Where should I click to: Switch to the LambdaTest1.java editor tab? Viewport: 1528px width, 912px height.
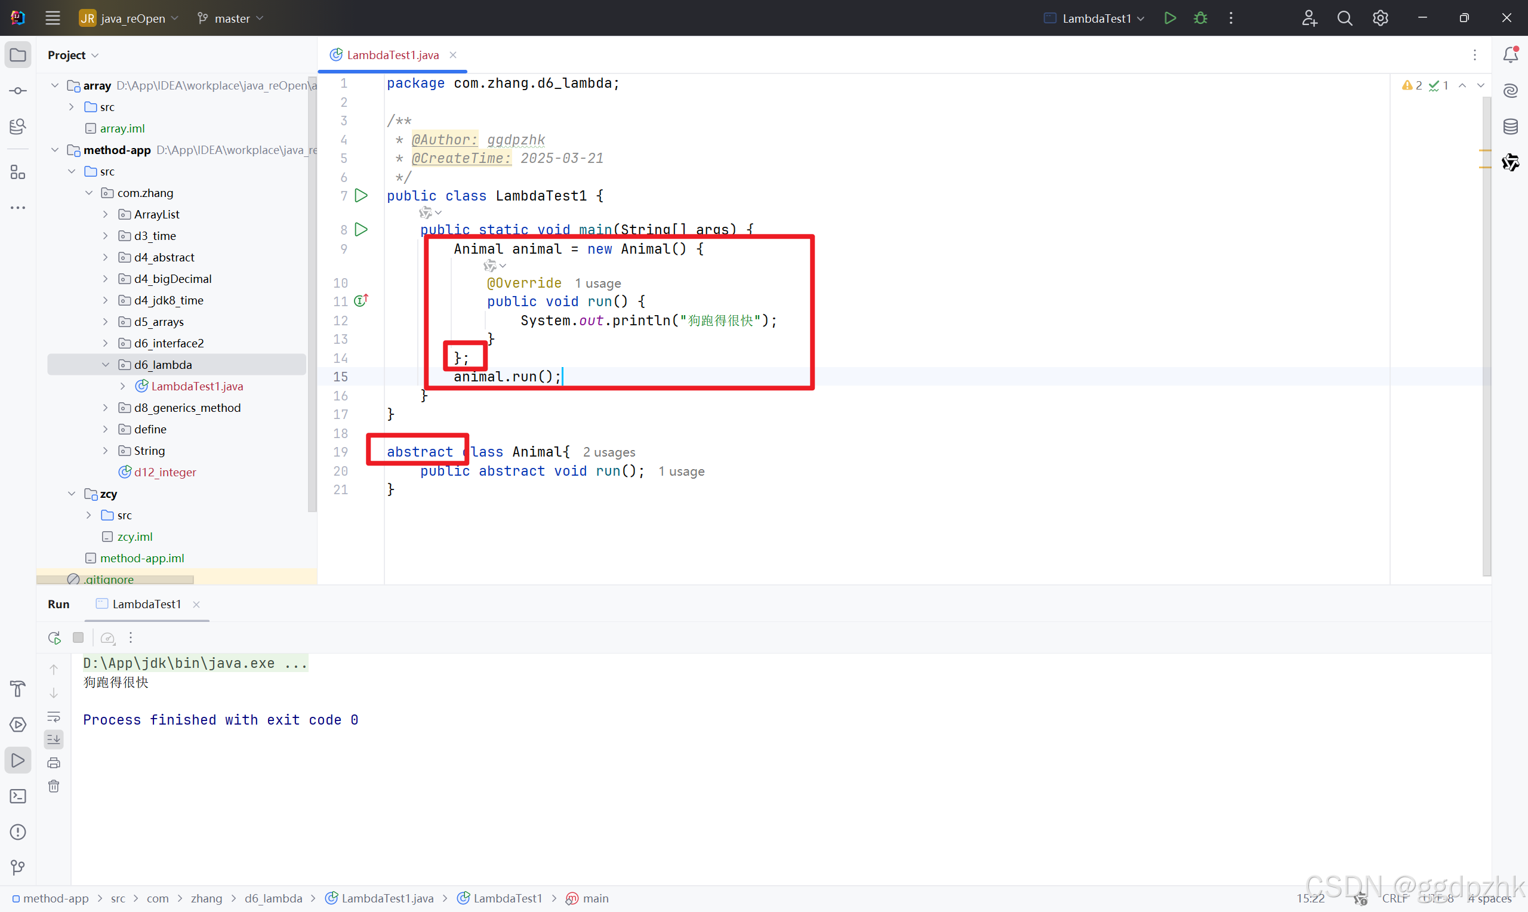(393, 55)
